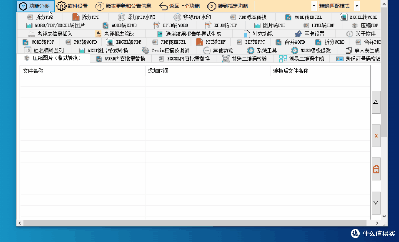Click the PDF转PPT icon
Viewport: 399px width, 242px height.
(x=239, y=42)
